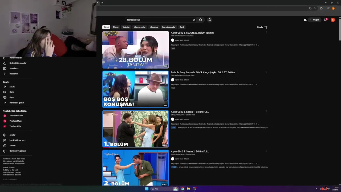Select the Videolar filter chip
Viewport: 341px width, 192px height.
[126, 27]
